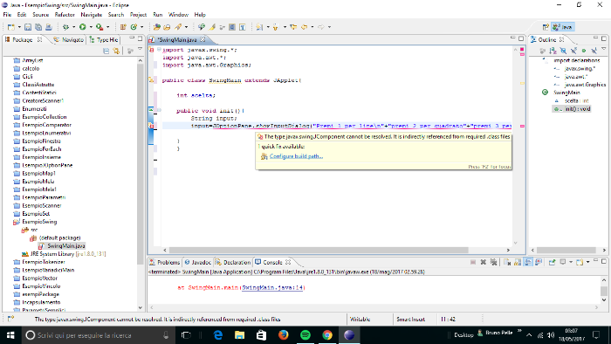Click the Open Console icon
611x344 pixels.
click(580, 262)
